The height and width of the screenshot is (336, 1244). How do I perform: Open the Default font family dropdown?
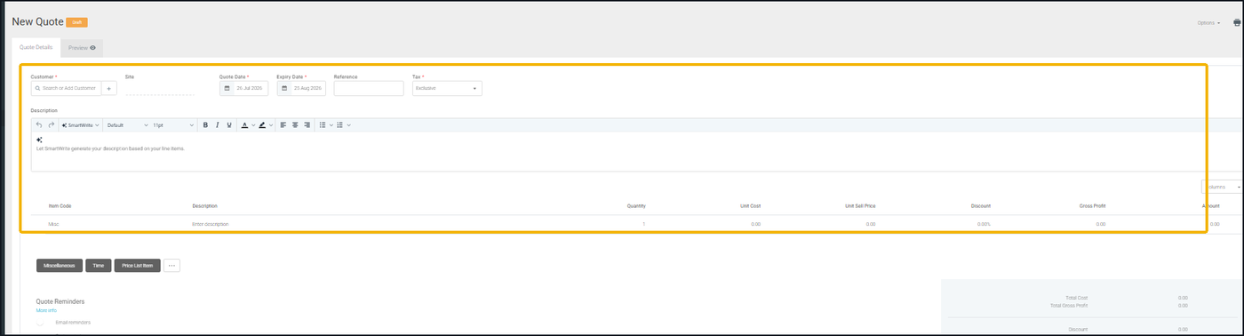click(127, 125)
